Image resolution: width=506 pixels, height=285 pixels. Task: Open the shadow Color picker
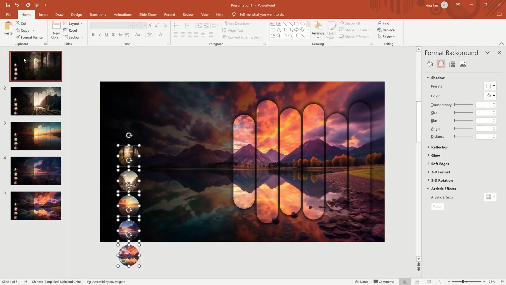pos(490,96)
